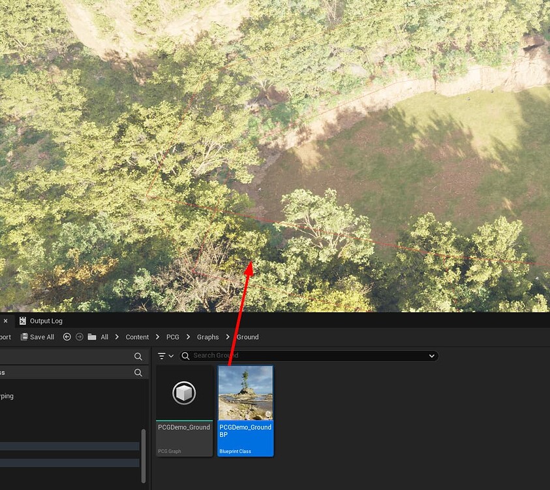Click inside the Search Ground input field

coord(294,356)
